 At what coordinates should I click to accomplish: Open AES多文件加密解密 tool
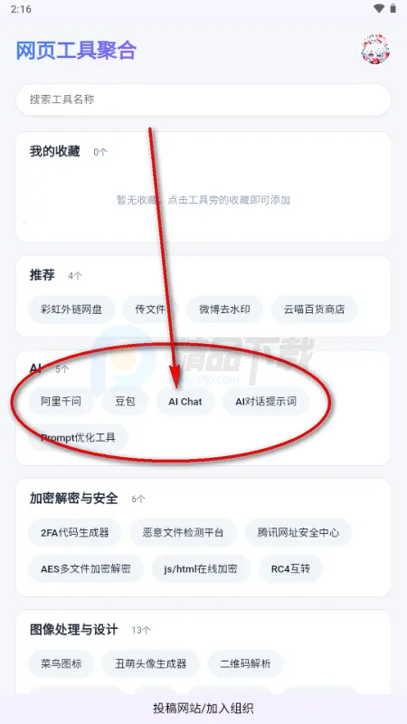(86, 568)
